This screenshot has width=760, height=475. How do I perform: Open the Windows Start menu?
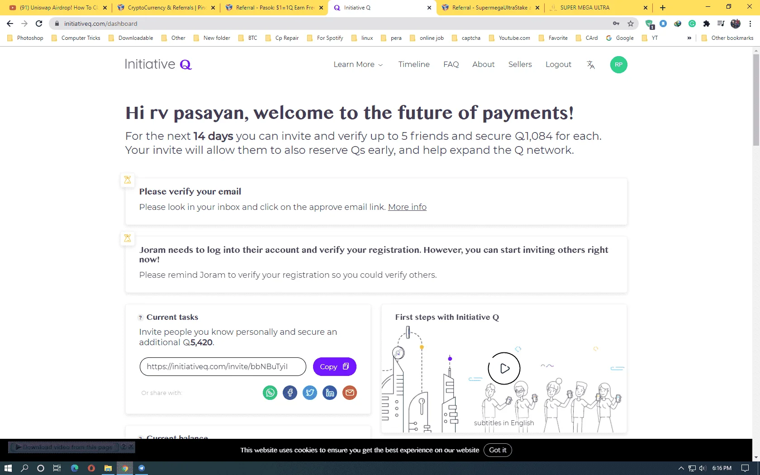[8, 468]
